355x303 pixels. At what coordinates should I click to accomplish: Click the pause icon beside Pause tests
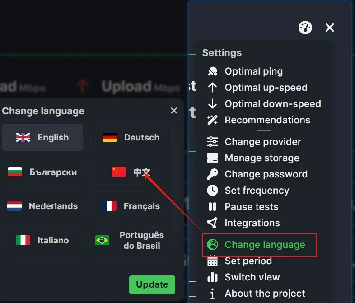tap(212, 207)
